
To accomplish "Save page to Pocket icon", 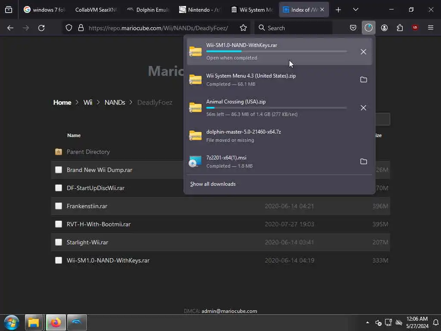I will (x=353, y=28).
